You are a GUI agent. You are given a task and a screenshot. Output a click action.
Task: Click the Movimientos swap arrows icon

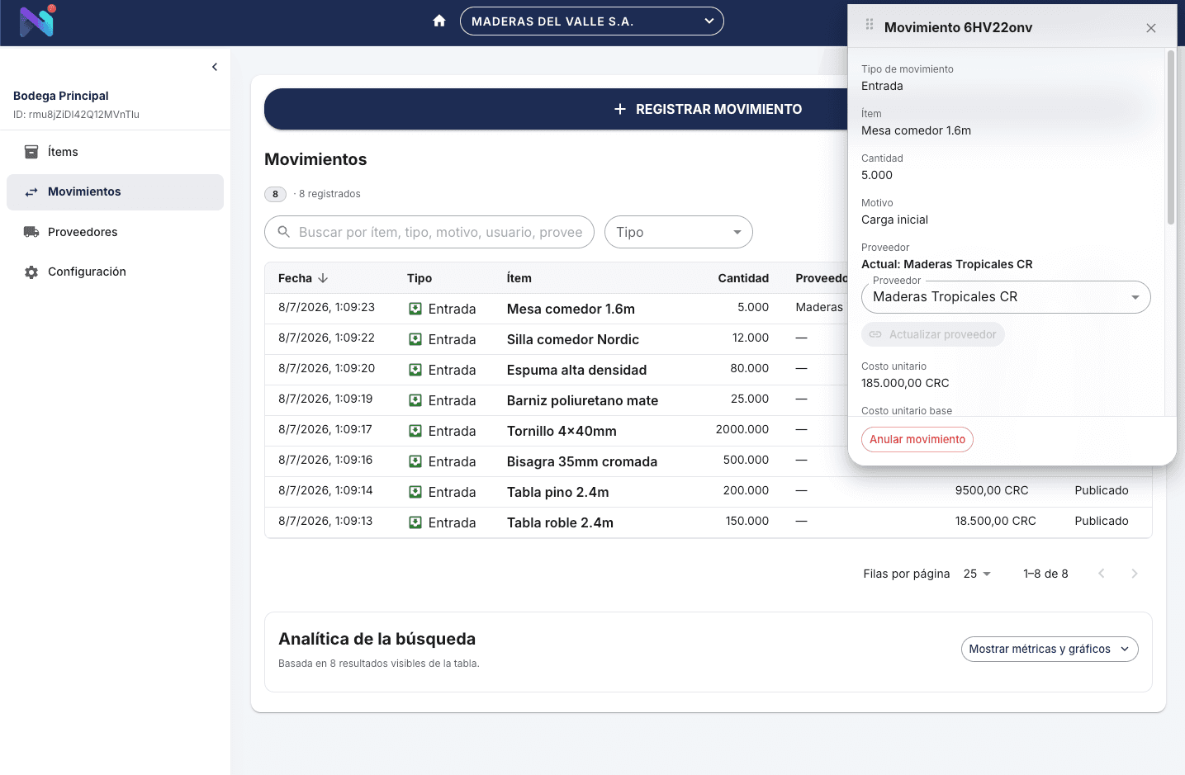pos(31,192)
